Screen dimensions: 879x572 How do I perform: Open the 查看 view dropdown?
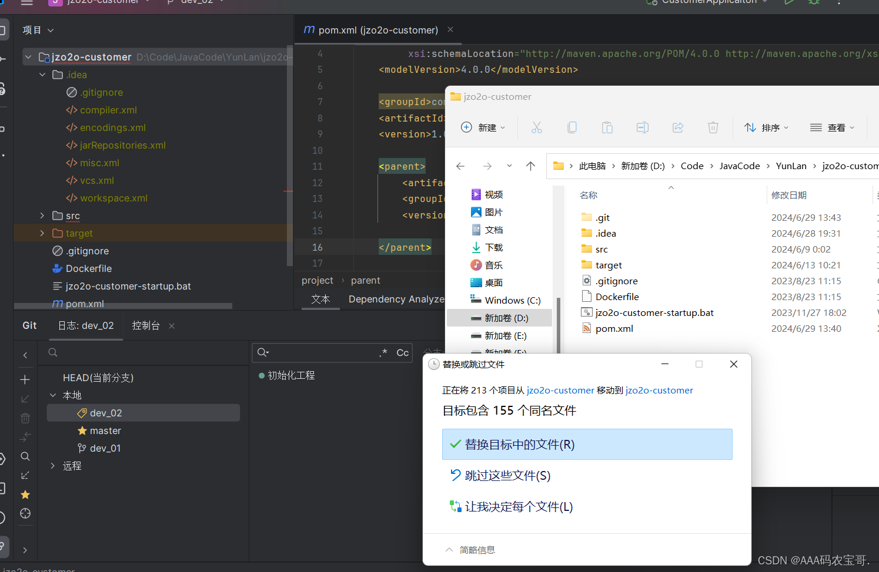832,127
